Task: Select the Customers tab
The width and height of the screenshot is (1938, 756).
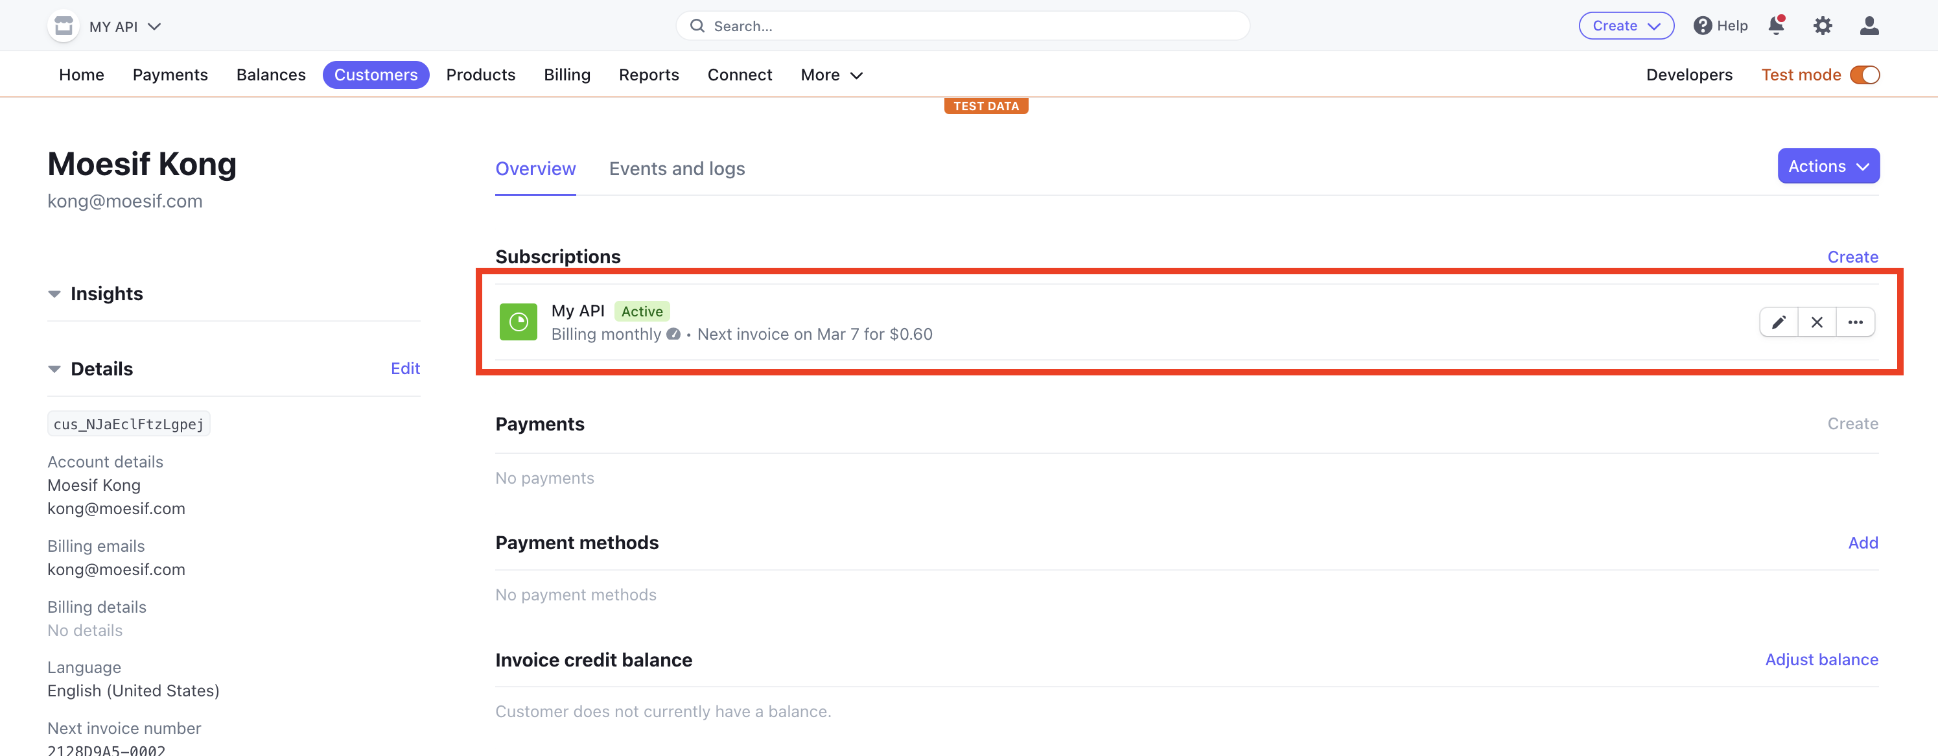Action: click(x=375, y=75)
